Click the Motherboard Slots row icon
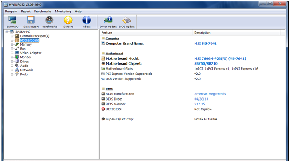Image resolution: width=289 pixels, height=163 pixels. pos(103,69)
